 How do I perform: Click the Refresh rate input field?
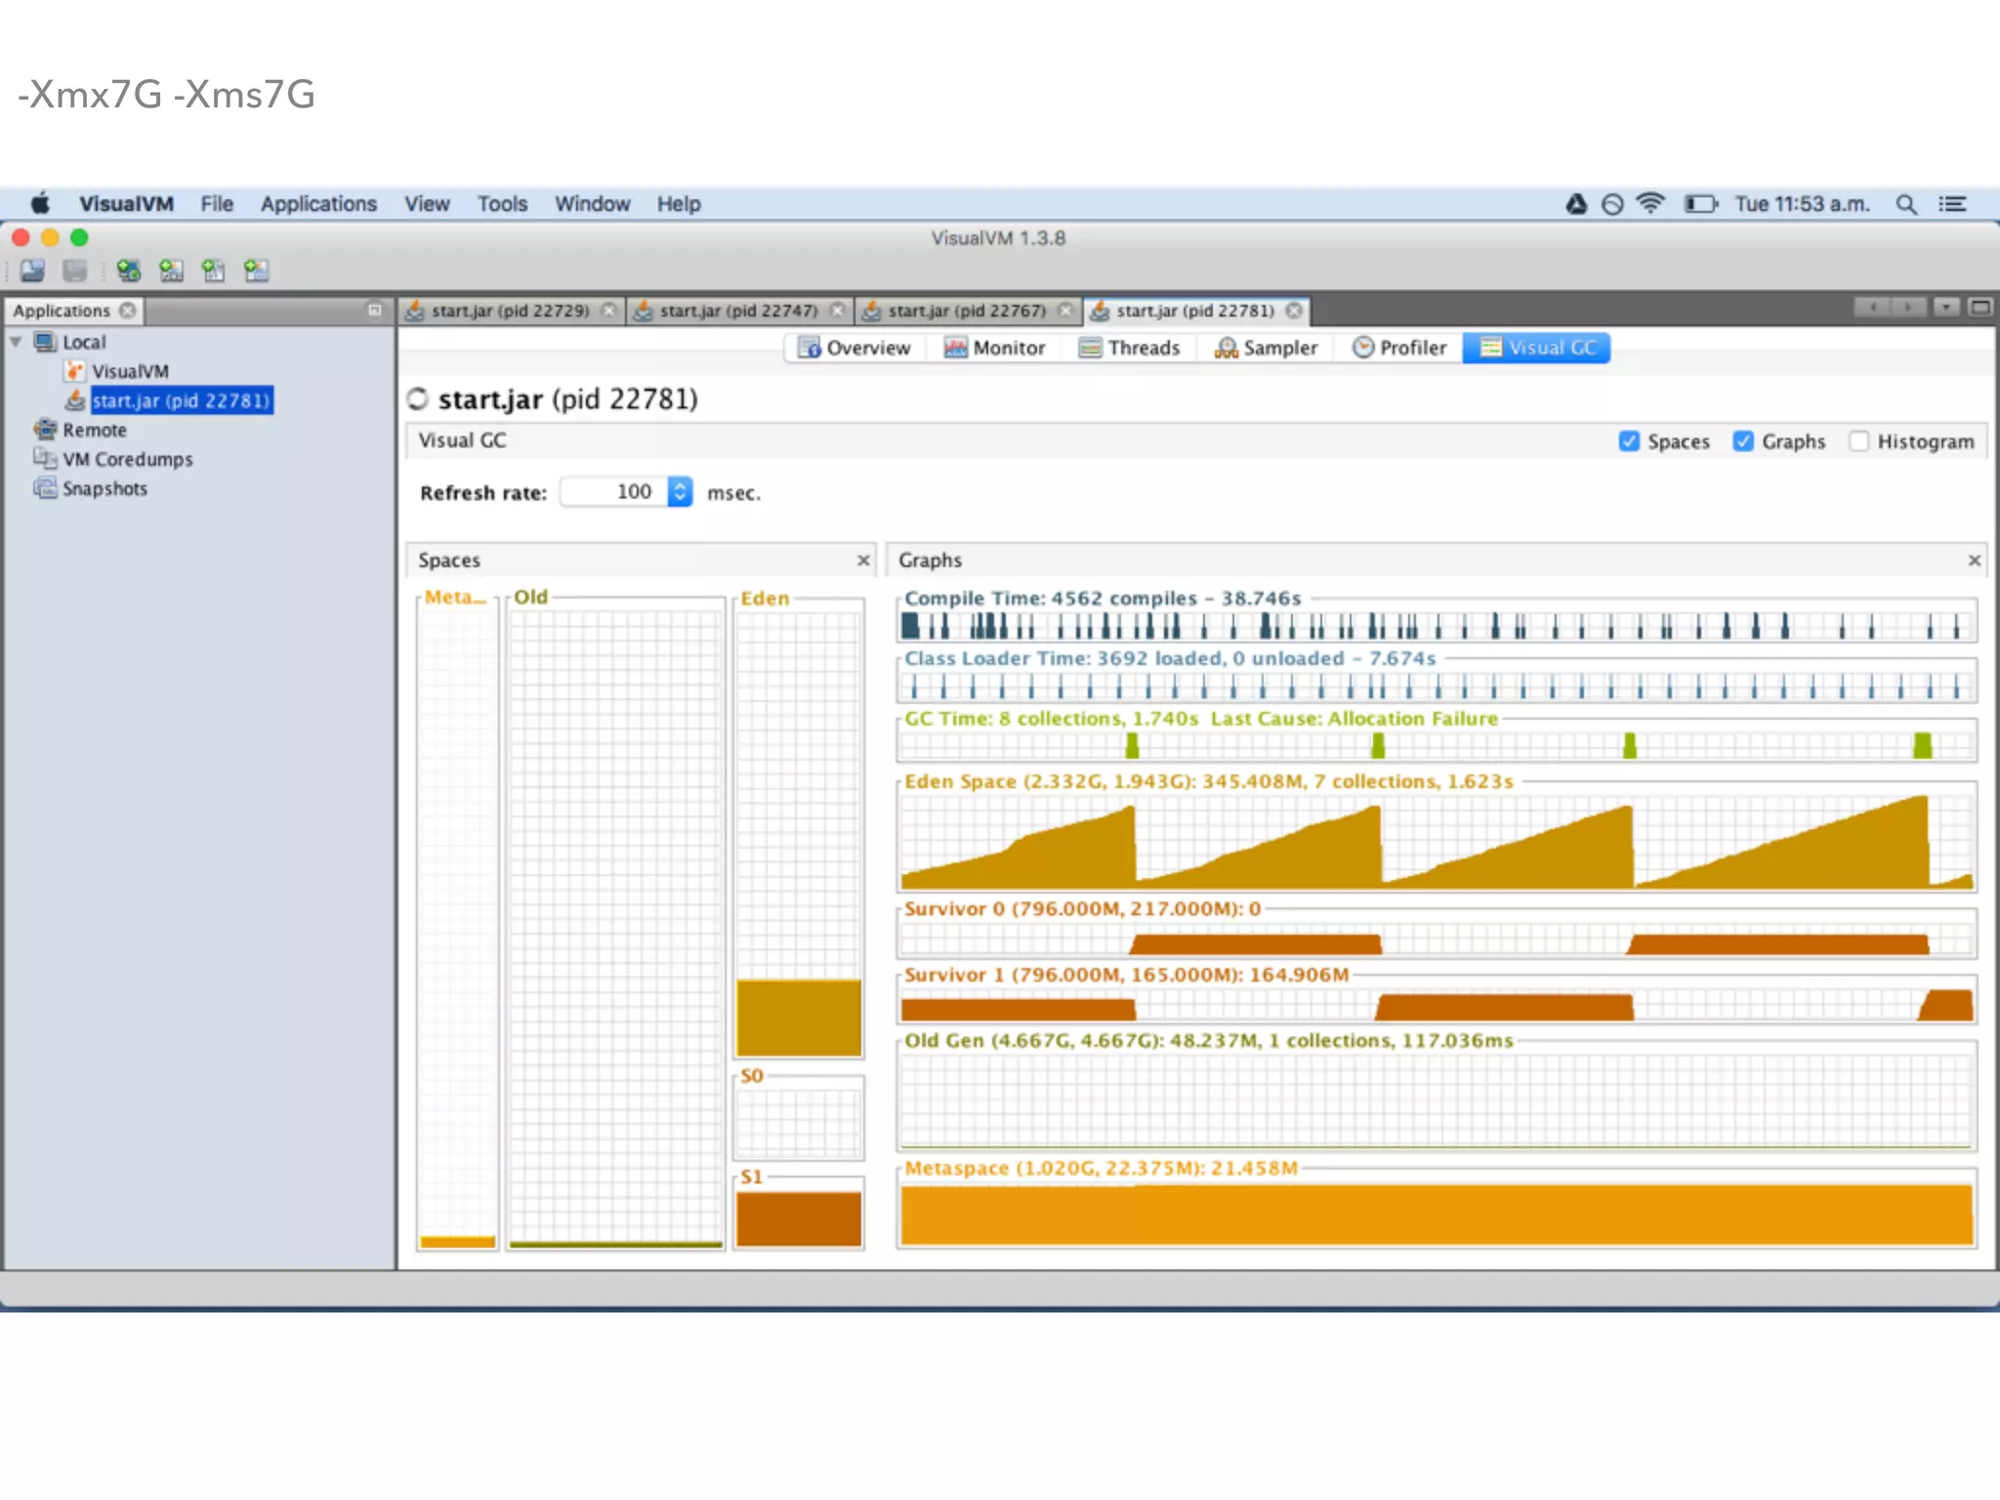pyautogui.click(x=615, y=491)
